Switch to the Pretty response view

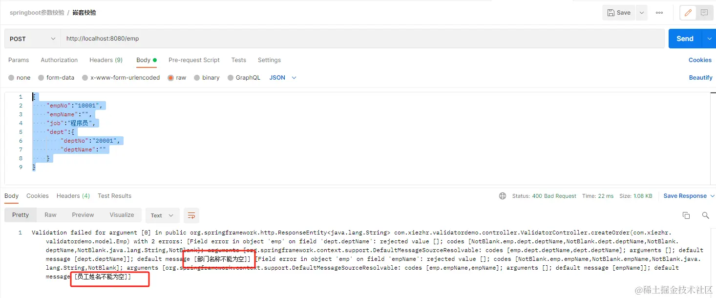(x=21, y=215)
